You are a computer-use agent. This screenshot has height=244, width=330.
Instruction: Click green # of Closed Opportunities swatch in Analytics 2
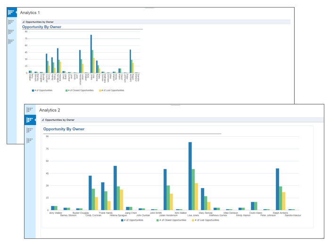tap(157, 220)
